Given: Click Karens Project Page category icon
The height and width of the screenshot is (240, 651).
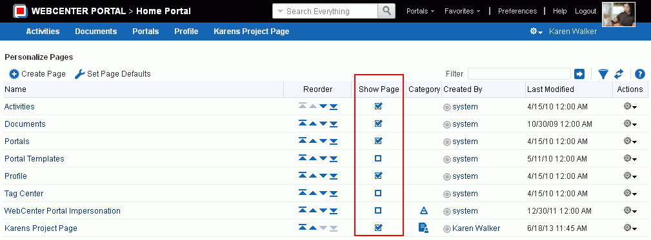Looking at the screenshot, I should [x=423, y=228].
